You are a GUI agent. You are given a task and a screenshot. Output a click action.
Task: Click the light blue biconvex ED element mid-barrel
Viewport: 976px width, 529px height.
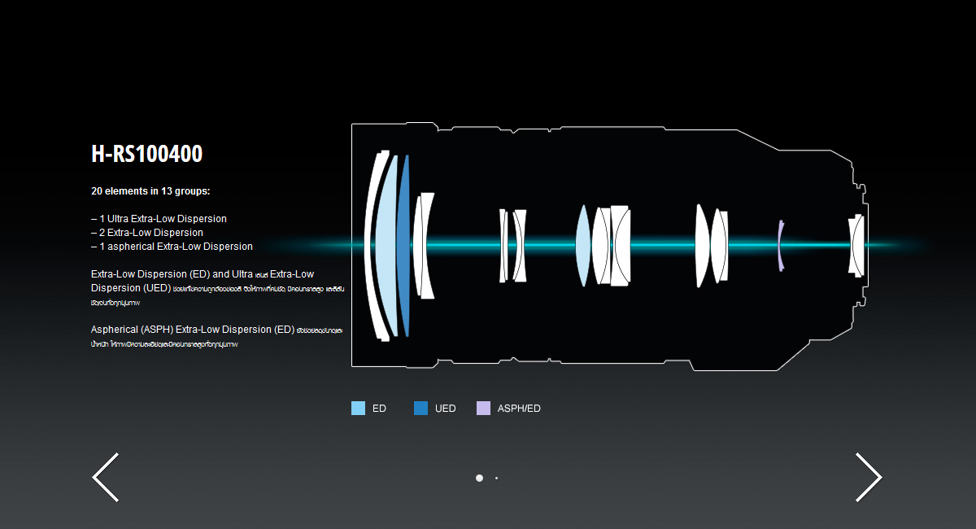[x=582, y=244]
